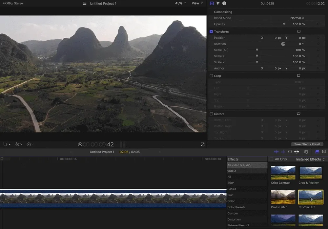Viewport: 328px width, 229px height.
Task: Open the video inspector tab icon
Action: point(212,3)
